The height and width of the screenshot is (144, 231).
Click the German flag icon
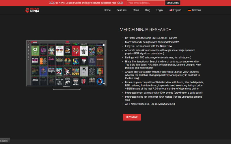point(190,10)
